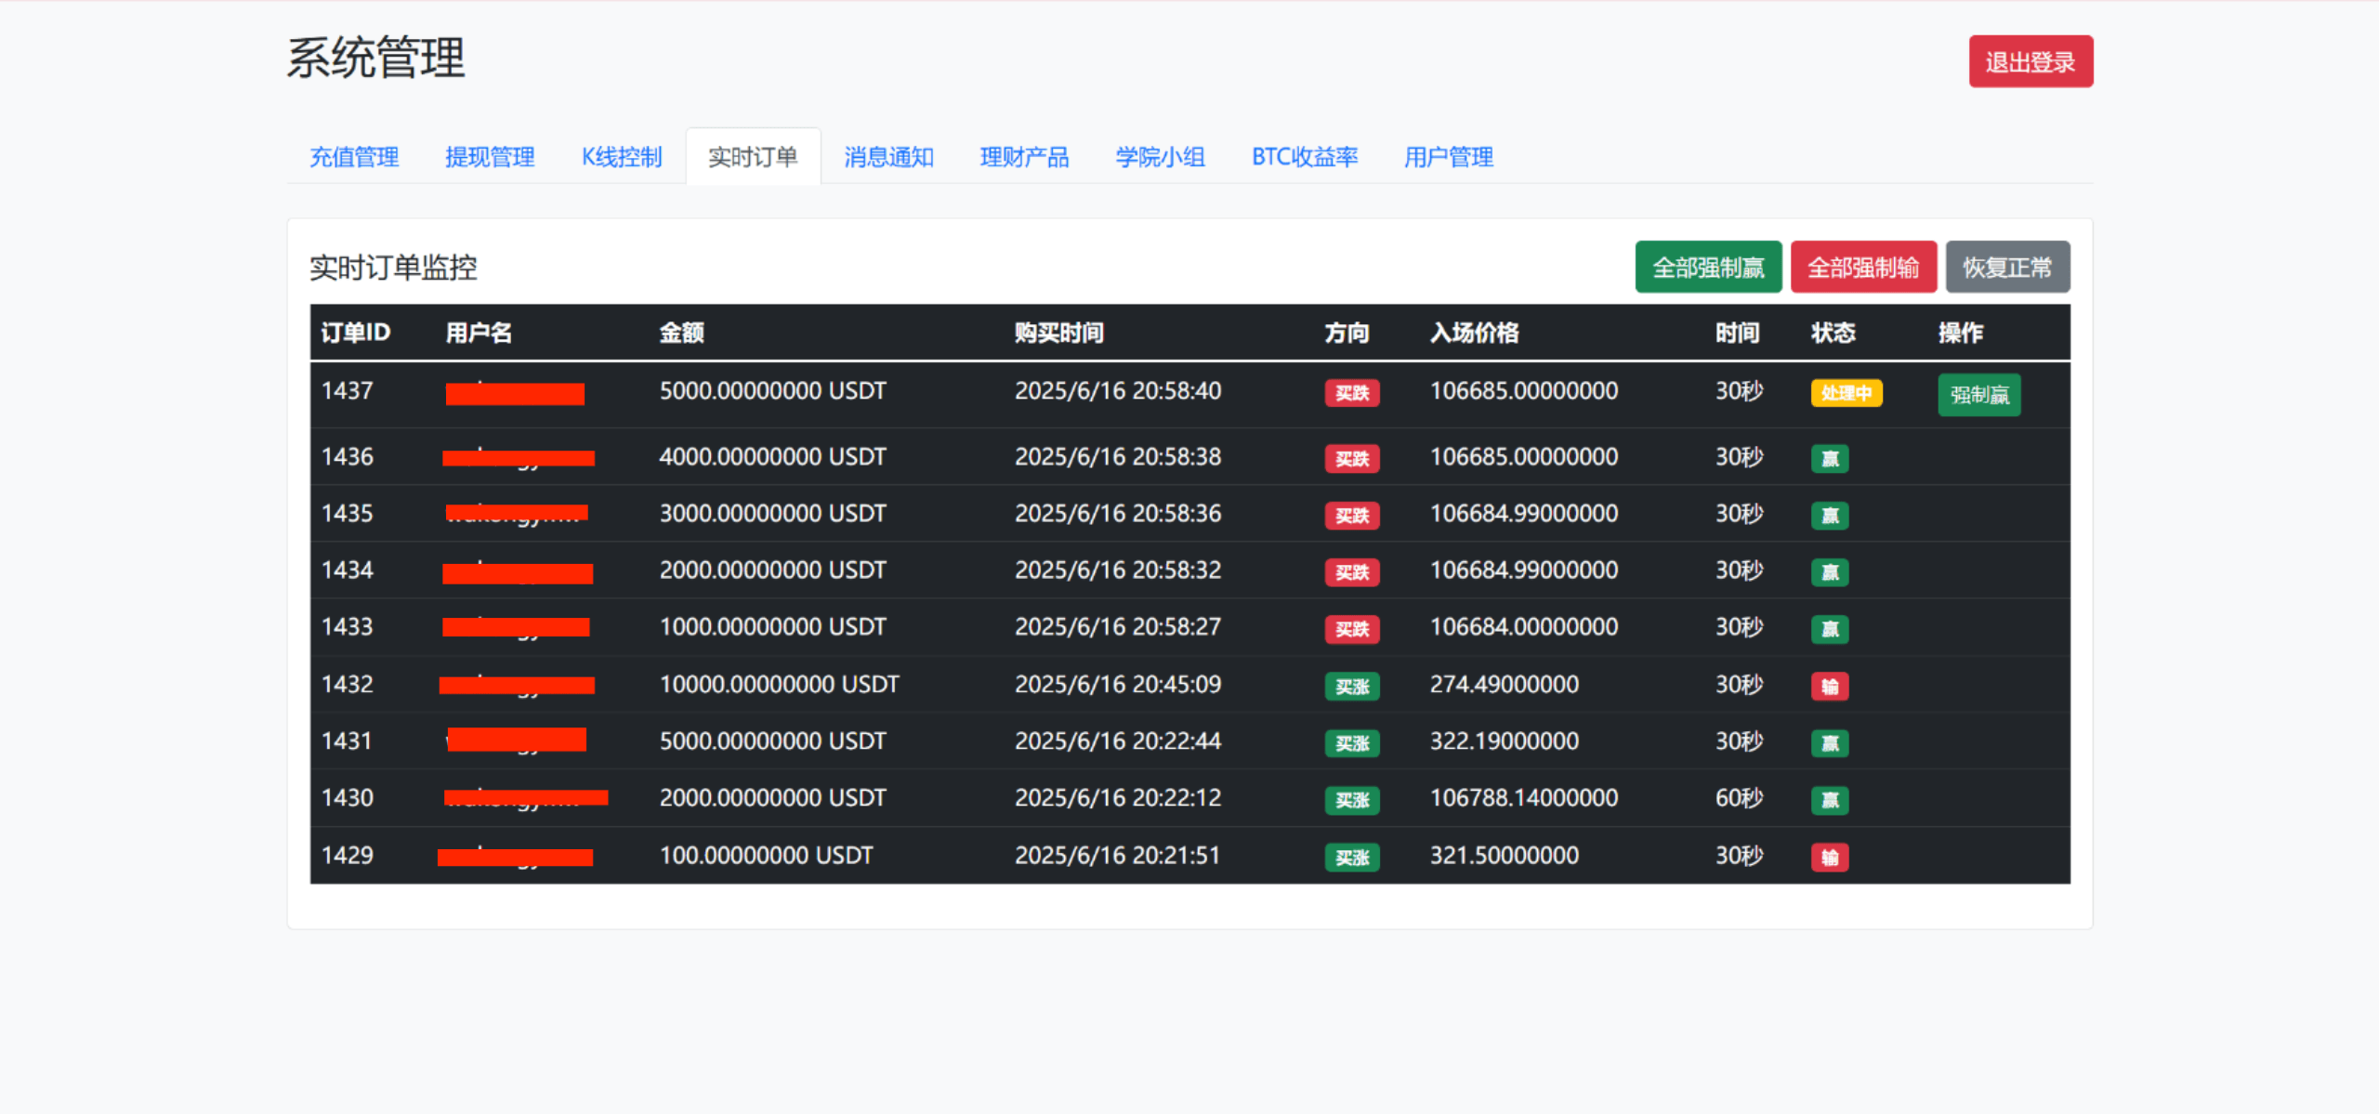Screen dimensions: 2379x1114
Task: Click the 买跌 badge on order 1437
Action: [1351, 393]
